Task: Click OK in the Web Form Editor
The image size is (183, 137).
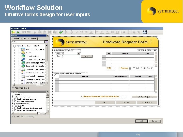Action: point(142,121)
